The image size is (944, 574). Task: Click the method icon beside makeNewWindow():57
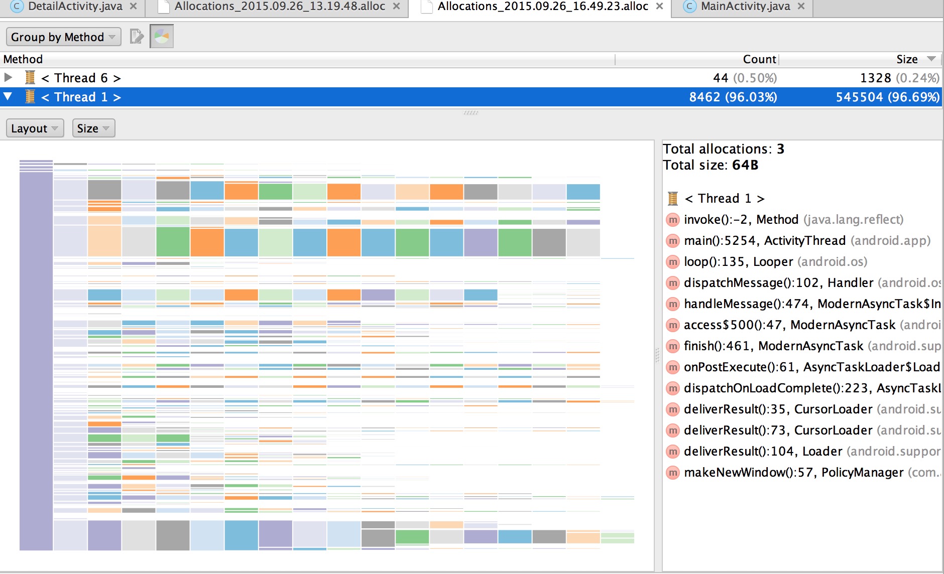point(673,473)
